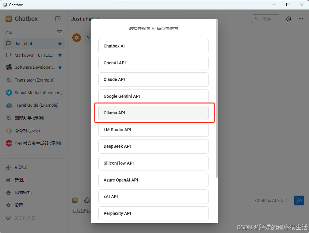Open Chatbox AI 3.5 model selector
The height and width of the screenshot is (233, 309).
[x=271, y=201]
